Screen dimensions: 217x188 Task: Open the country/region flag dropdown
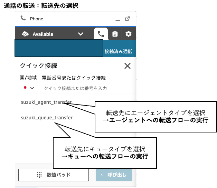[29, 88]
